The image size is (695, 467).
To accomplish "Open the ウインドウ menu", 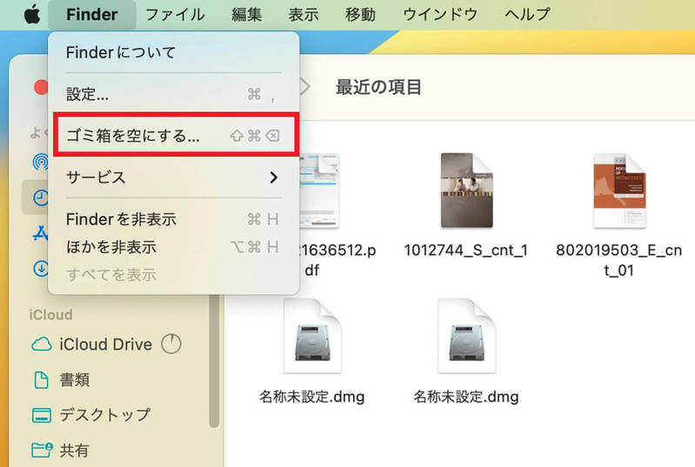I will pos(440,15).
